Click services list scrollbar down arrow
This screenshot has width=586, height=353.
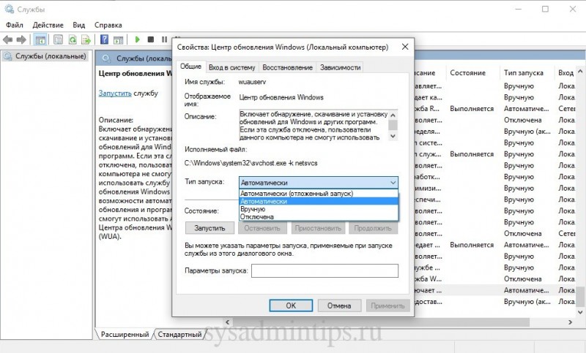click(x=580, y=312)
